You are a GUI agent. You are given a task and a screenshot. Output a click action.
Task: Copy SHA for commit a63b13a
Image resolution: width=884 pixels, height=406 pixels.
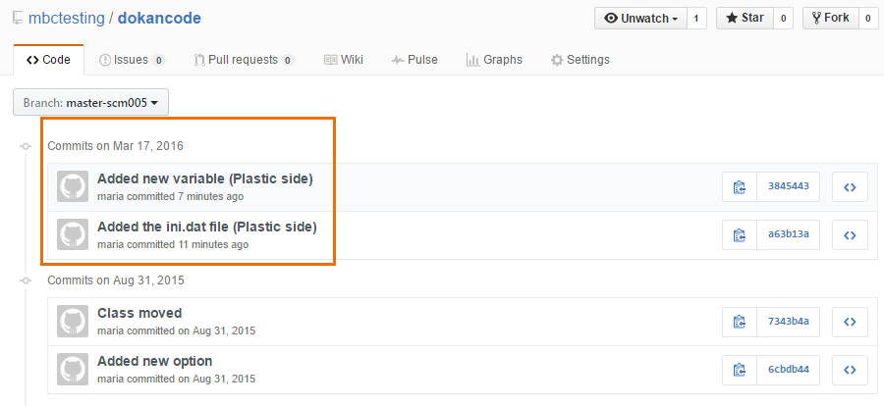[x=739, y=234]
